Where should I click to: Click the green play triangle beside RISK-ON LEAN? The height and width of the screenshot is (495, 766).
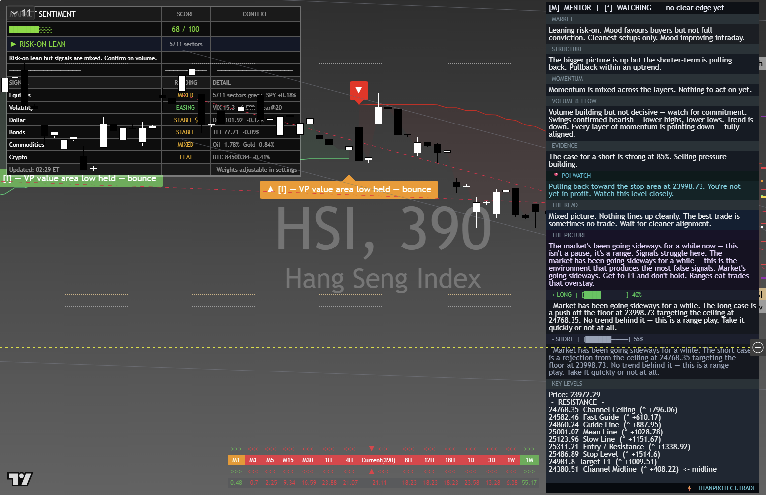click(x=13, y=44)
